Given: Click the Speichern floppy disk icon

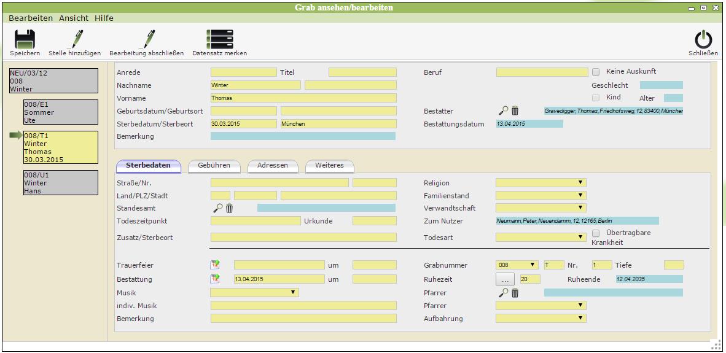Looking at the screenshot, I should point(25,40).
